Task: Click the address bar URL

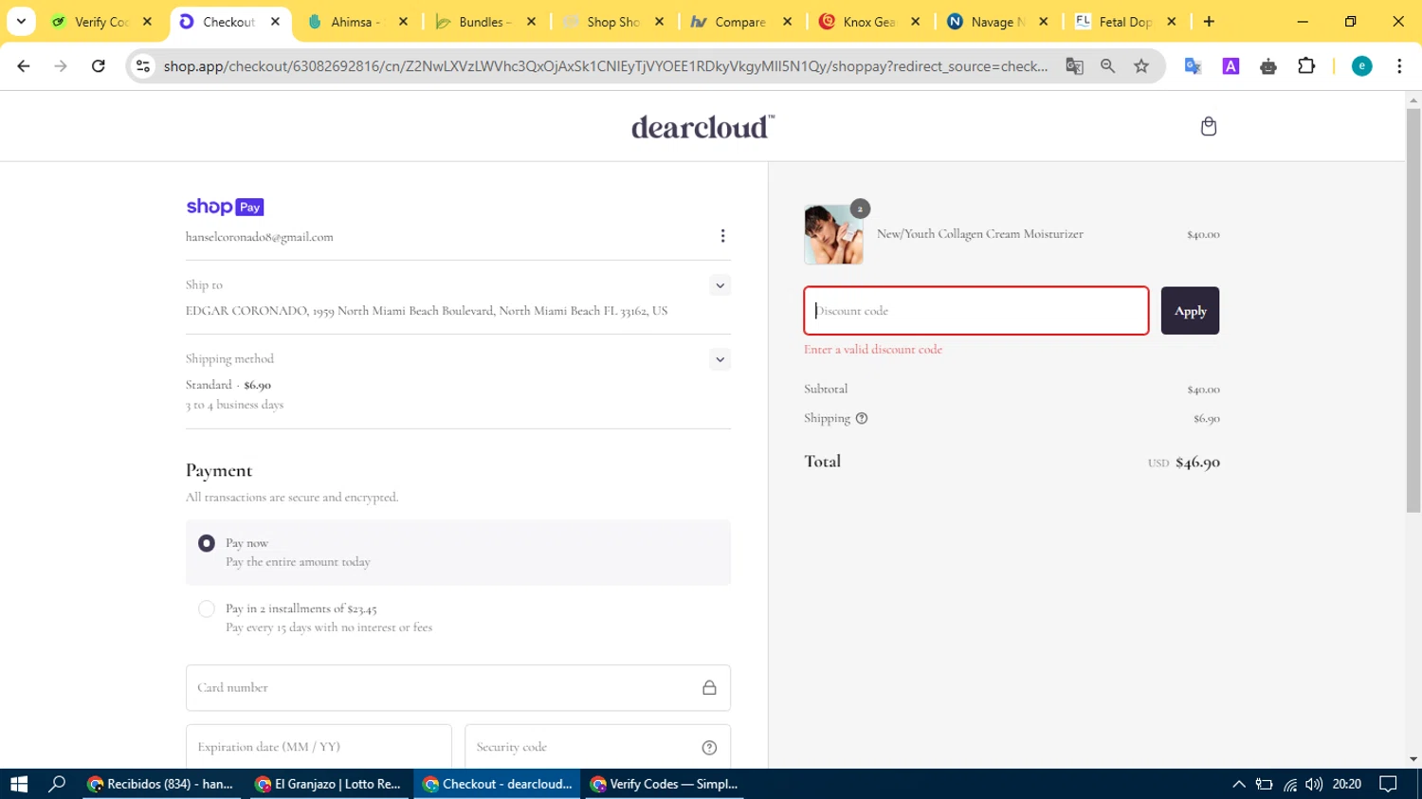Action: click(606, 66)
